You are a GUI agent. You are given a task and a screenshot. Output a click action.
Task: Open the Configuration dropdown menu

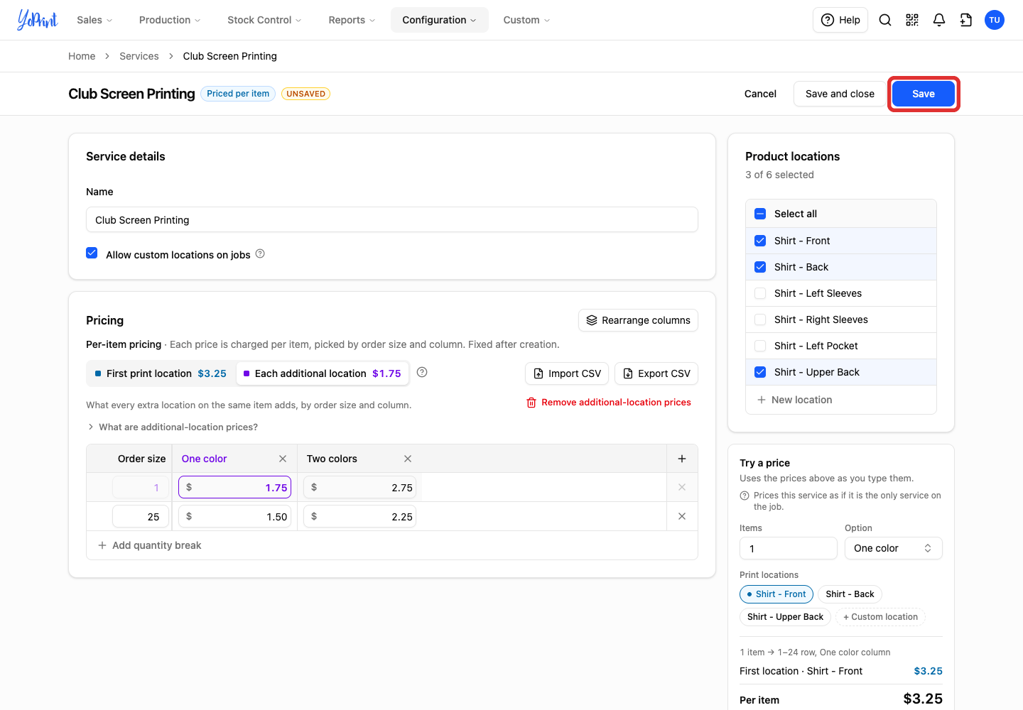(439, 20)
